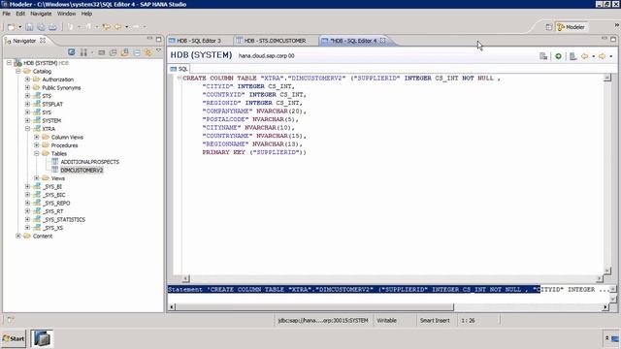The height and width of the screenshot is (349, 621).
Task: Open the Help menu
Action: [86, 14]
